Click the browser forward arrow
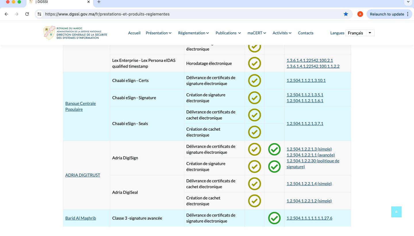 (x=17, y=14)
